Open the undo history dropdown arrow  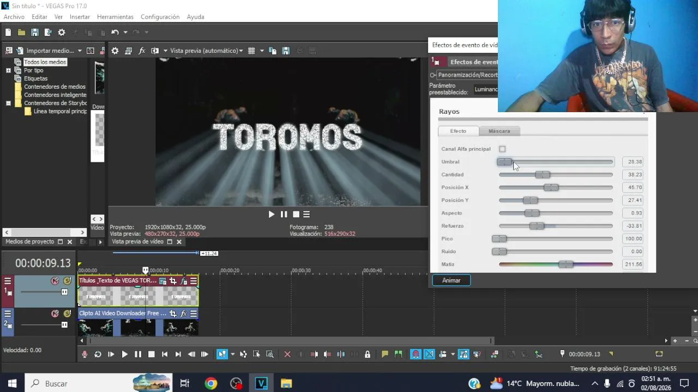click(x=125, y=33)
